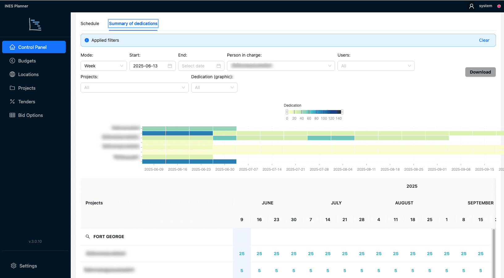
Task: Open the Tenders percent icon
Action: tap(12, 102)
